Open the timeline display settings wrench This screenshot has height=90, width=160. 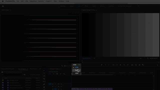[64, 74]
